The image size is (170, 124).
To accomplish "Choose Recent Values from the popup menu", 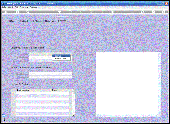I will [x=61, y=59].
